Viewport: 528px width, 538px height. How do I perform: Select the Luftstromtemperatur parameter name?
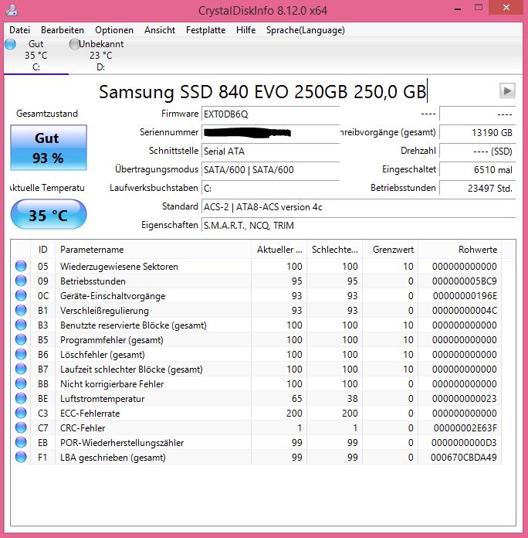(102, 399)
